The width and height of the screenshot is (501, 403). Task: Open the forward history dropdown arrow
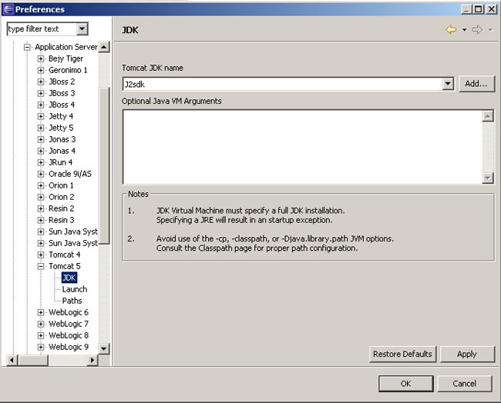490,30
